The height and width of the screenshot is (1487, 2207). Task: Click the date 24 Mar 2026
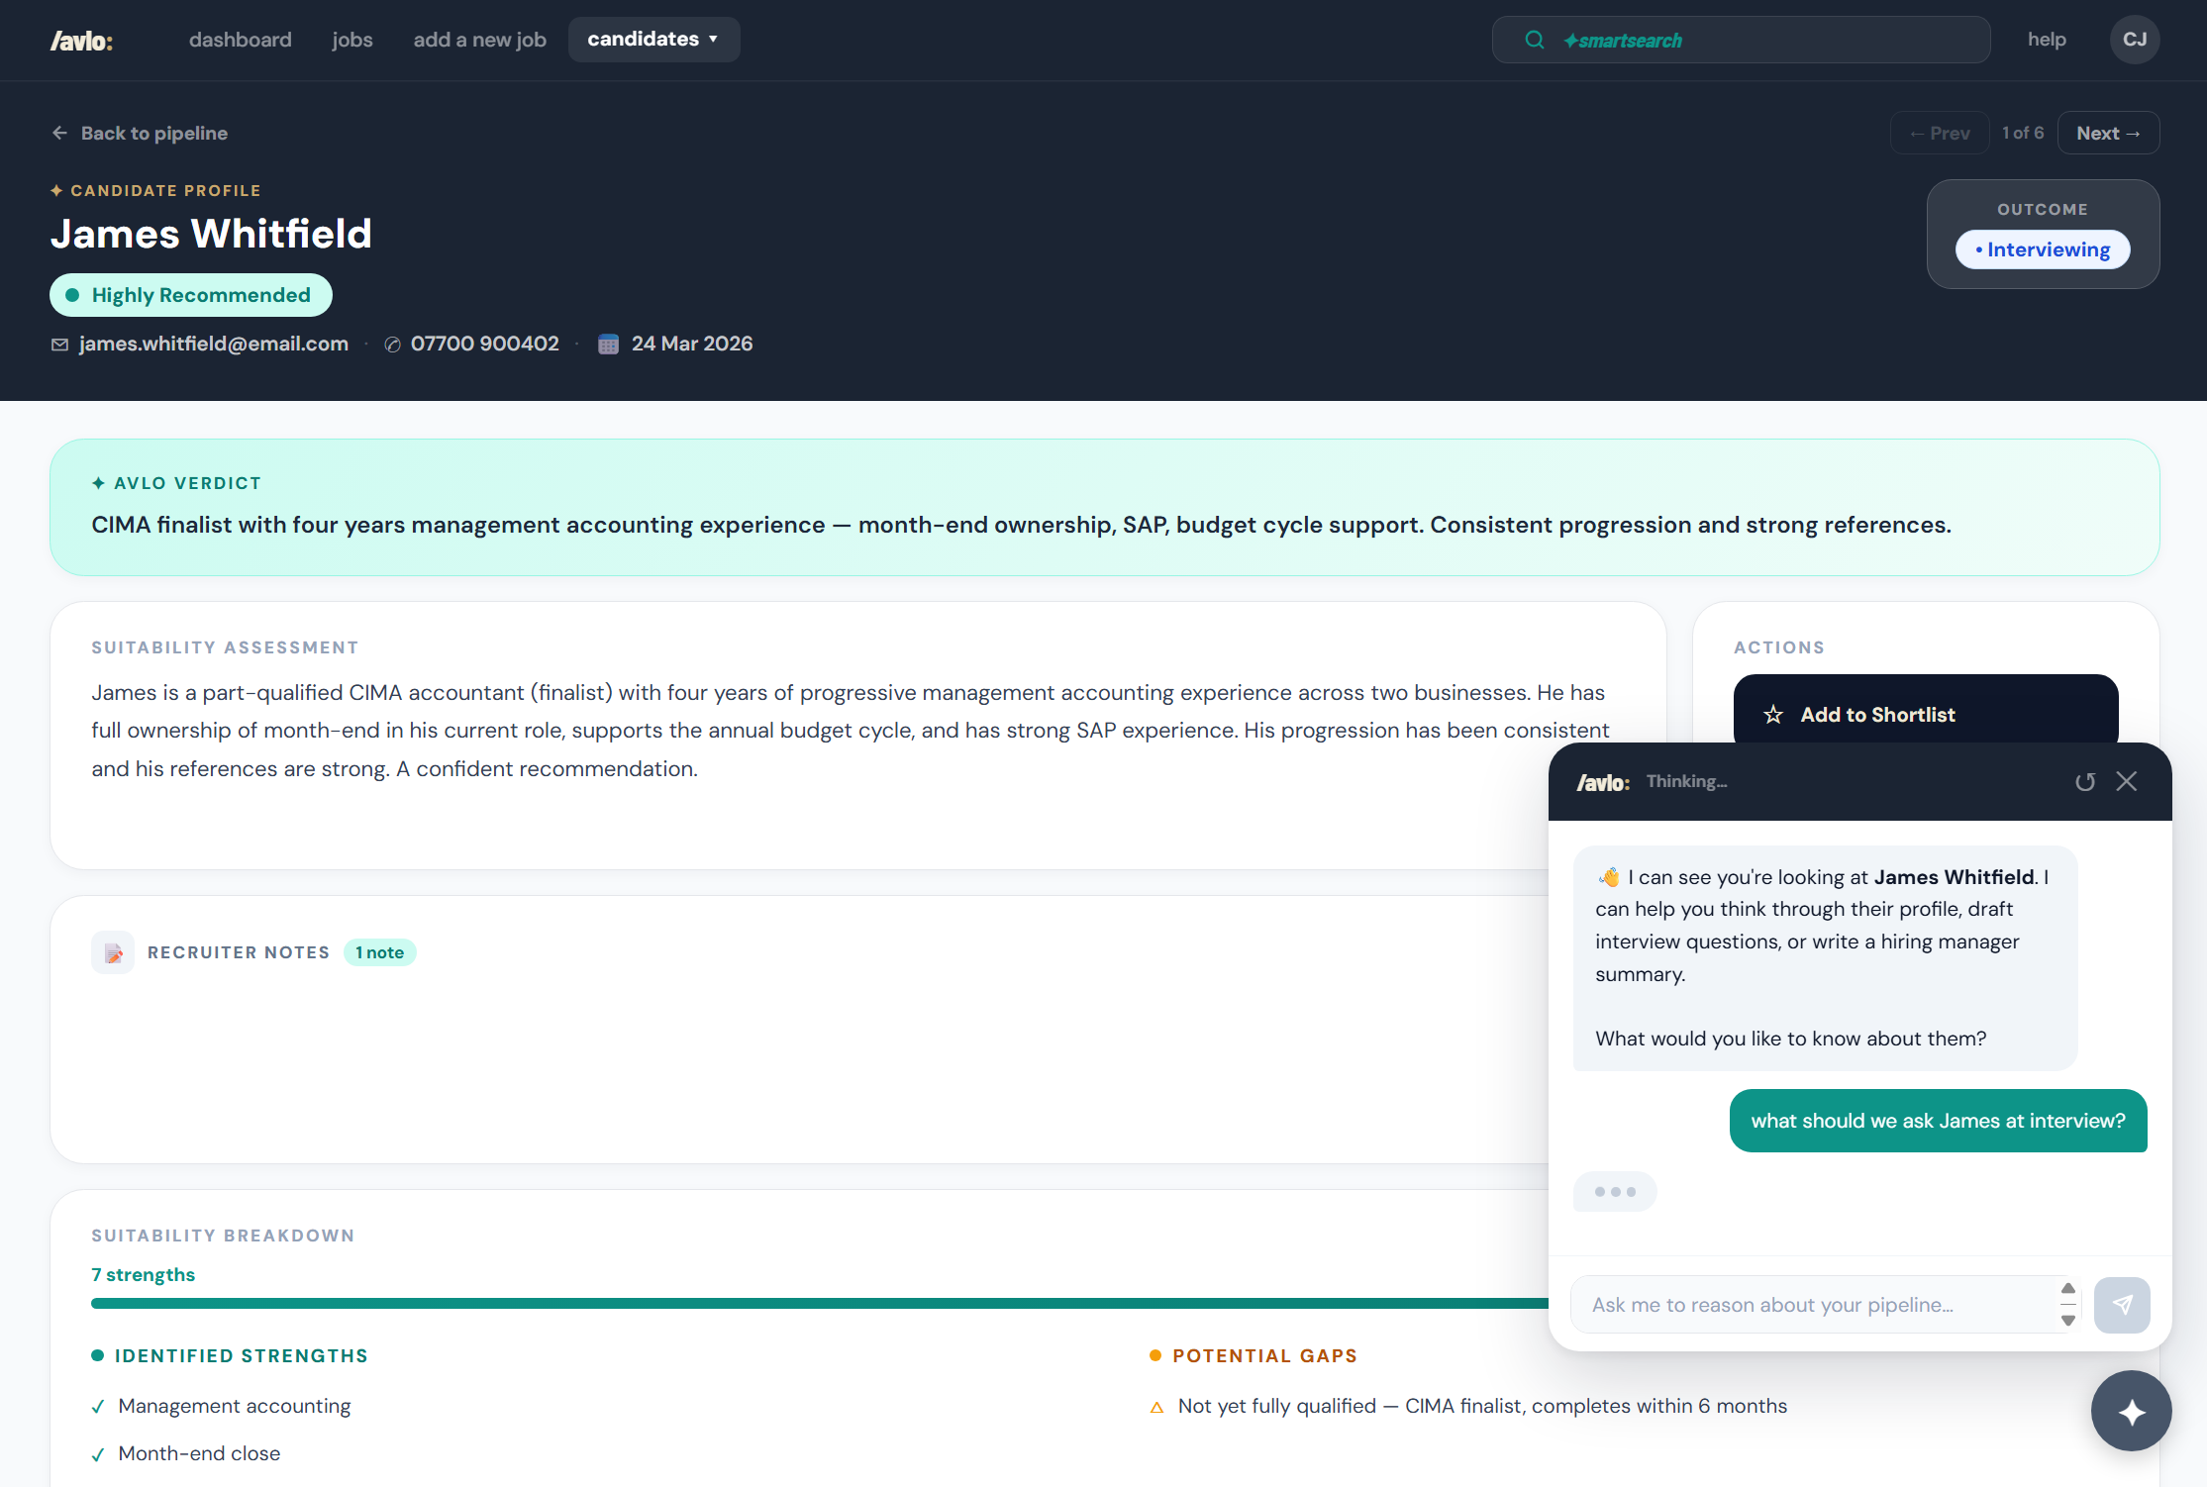(692, 344)
